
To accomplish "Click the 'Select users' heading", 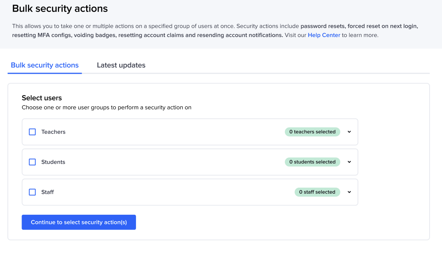I will (42, 98).
